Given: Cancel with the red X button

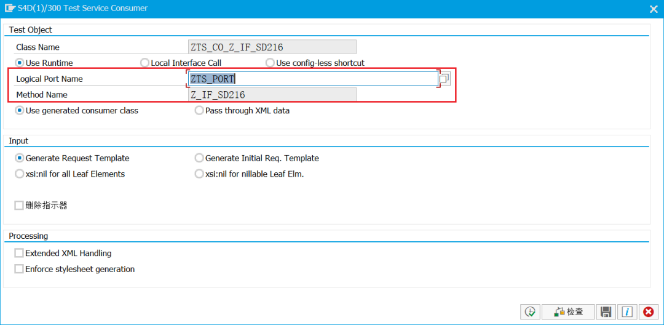Looking at the screenshot, I should point(648,312).
